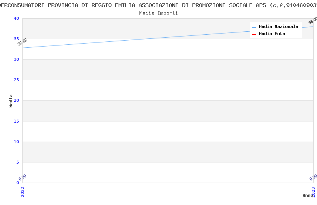
Task: Click the 0.00 data label above 2022
Action: click(x=23, y=177)
